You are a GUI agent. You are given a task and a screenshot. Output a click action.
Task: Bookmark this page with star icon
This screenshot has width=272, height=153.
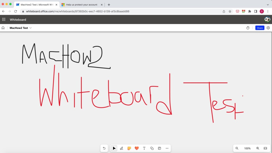click(x=230, y=11)
